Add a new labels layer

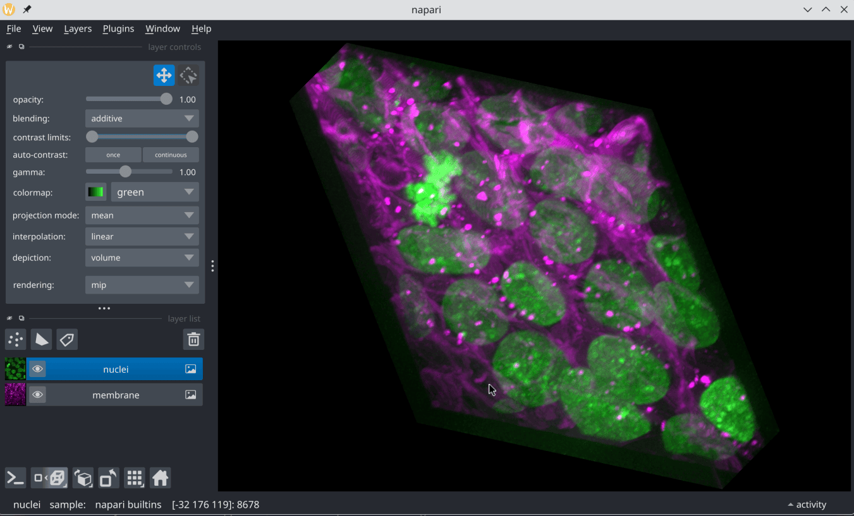pyautogui.click(x=66, y=339)
